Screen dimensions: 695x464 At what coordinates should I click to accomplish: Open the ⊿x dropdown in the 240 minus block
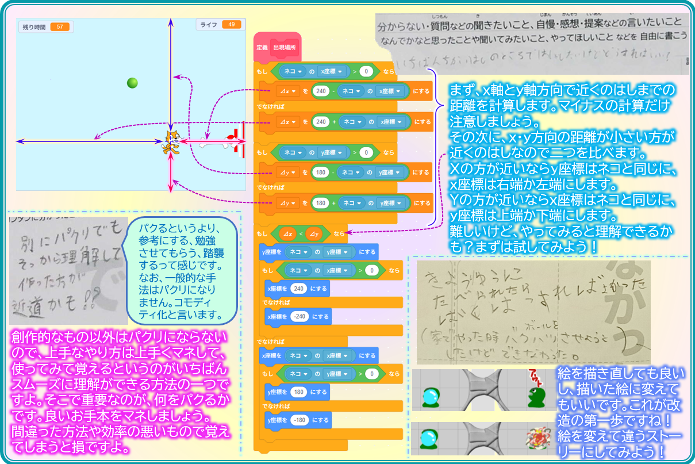[x=286, y=90]
